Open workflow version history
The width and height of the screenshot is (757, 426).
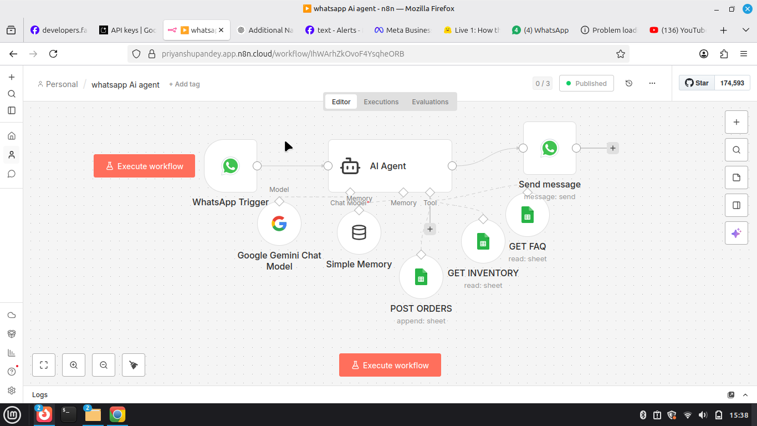tap(629, 83)
